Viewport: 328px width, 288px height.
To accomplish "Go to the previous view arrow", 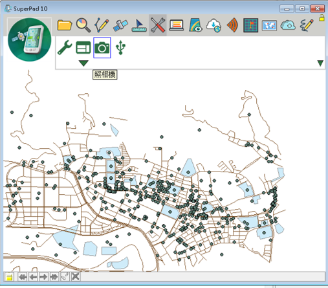I will coord(33,277).
